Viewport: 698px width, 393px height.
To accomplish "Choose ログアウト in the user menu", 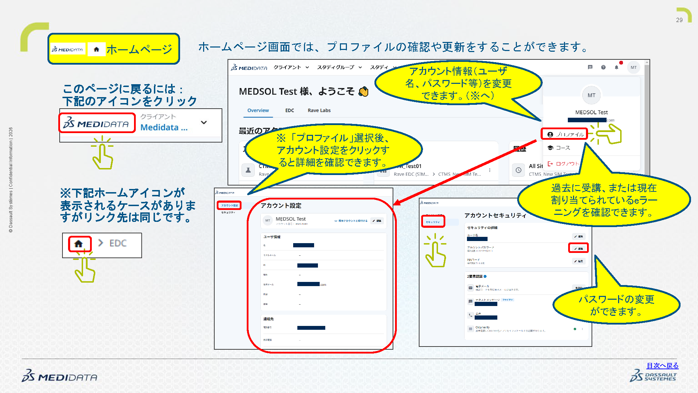I will click(564, 163).
